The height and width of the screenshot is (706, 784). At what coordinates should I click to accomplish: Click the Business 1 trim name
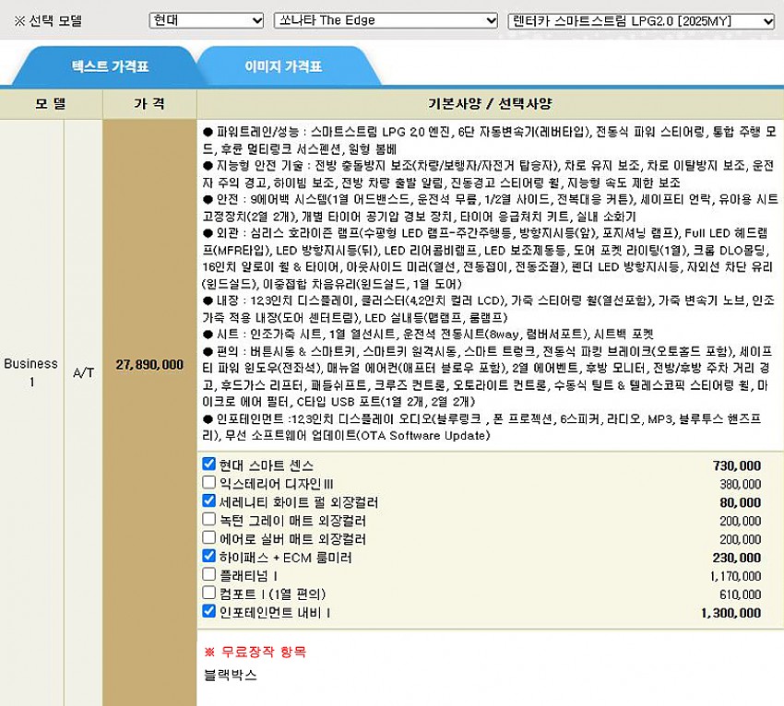click(30, 372)
